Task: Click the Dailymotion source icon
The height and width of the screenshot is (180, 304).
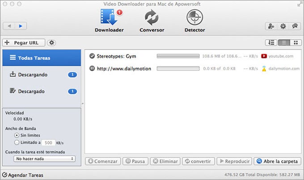Action: click(264, 69)
